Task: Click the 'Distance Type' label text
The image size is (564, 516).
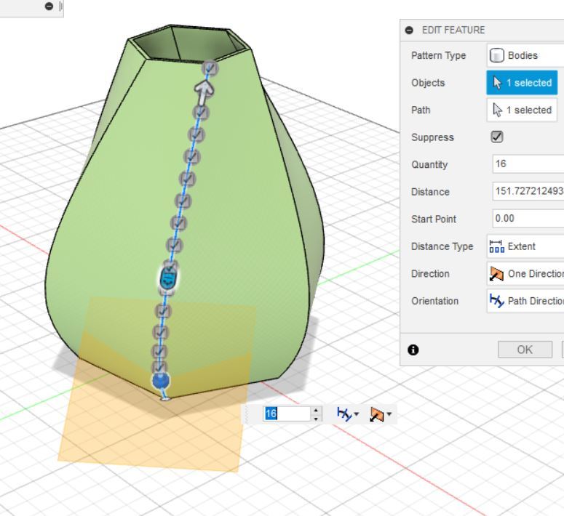Action: pyautogui.click(x=442, y=246)
